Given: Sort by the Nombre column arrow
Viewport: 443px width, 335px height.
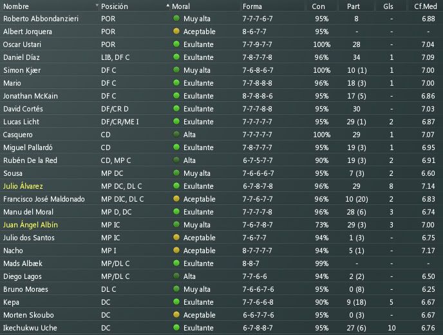Looking at the screenshot, I should (x=97, y=5).
